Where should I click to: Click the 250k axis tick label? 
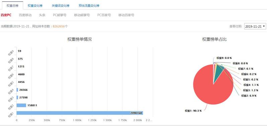coord(32,120)
